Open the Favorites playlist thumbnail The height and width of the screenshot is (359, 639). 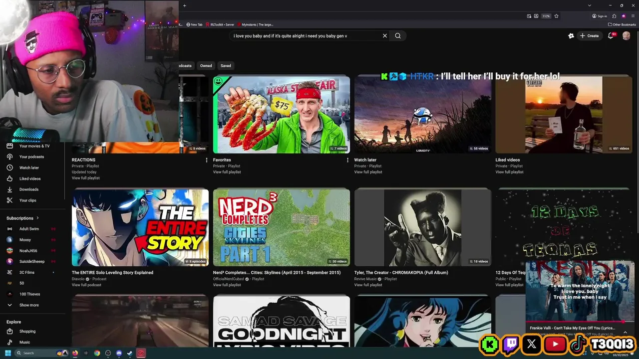tap(282, 115)
